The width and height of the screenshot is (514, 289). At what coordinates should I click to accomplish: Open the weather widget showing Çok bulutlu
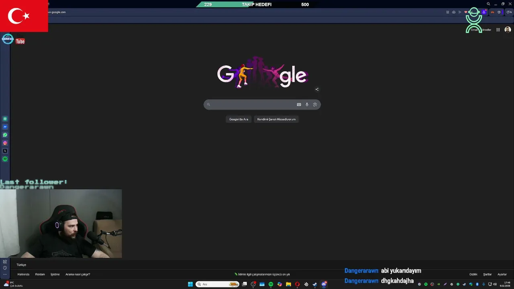pyautogui.click(x=13, y=284)
